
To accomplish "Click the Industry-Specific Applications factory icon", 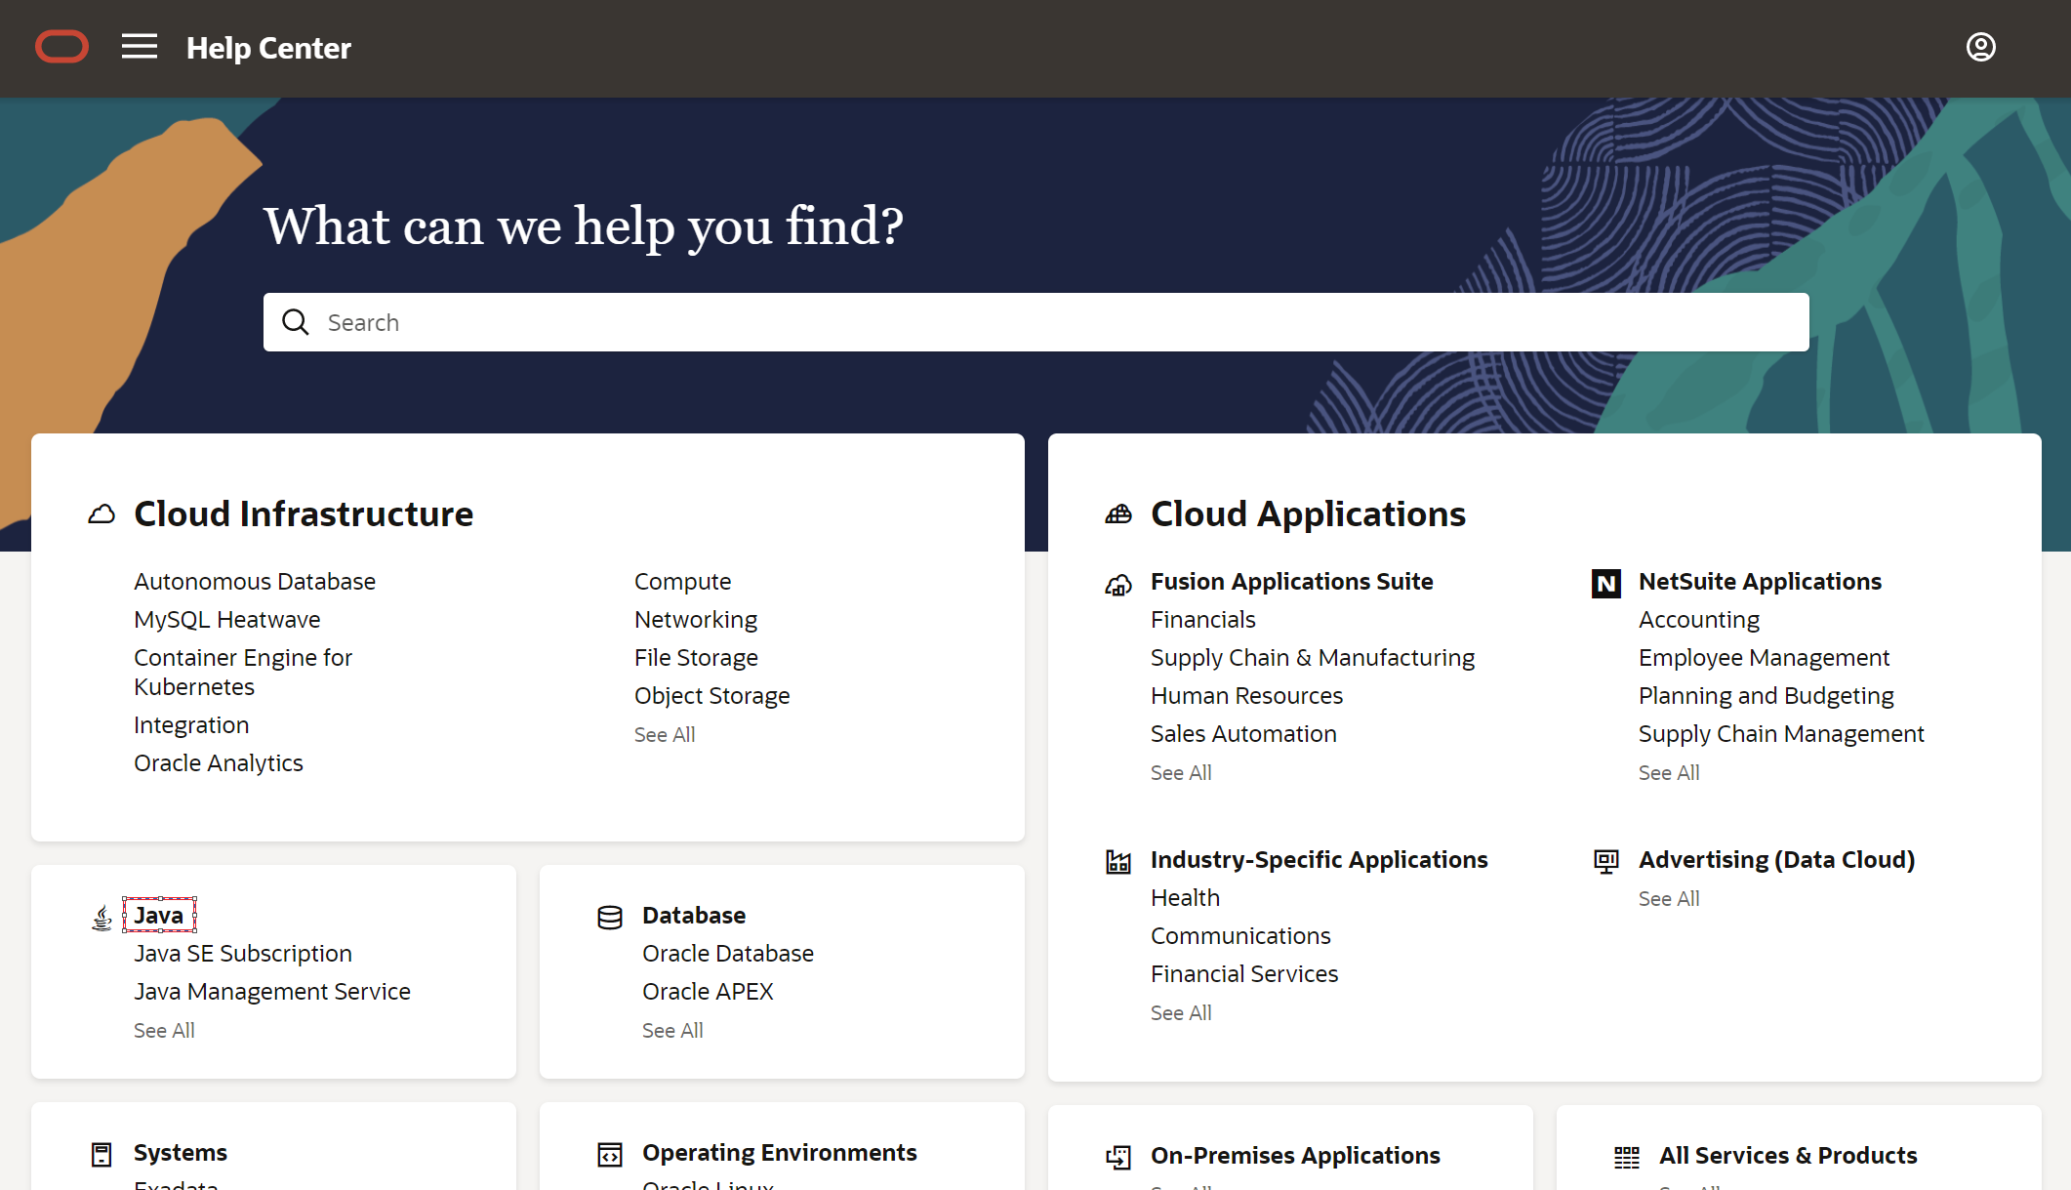I will tap(1118, 861).
